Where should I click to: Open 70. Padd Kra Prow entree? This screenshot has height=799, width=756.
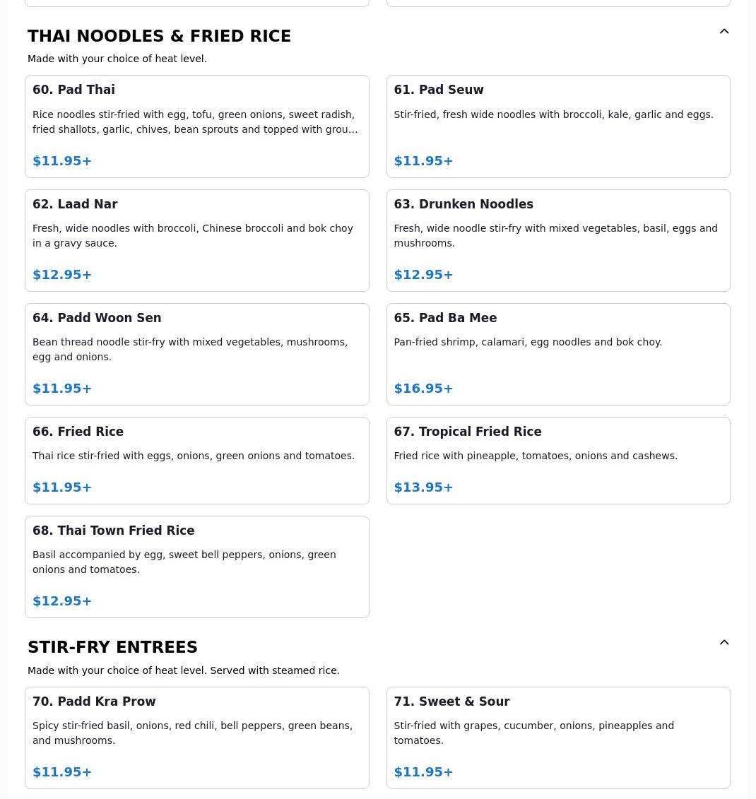click(x=196, y=738)
